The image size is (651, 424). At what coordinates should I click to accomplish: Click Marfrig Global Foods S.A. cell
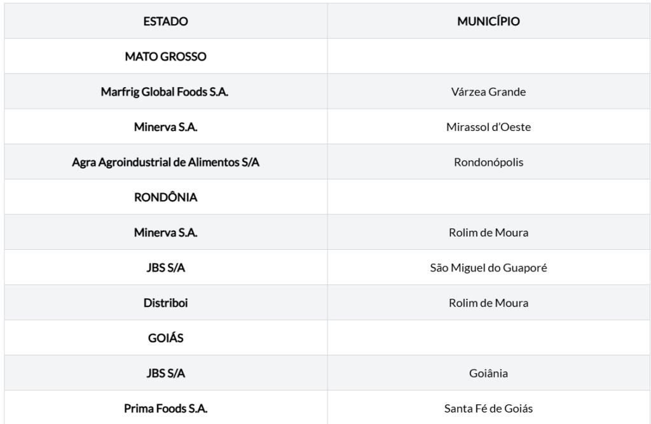(165, 92)
